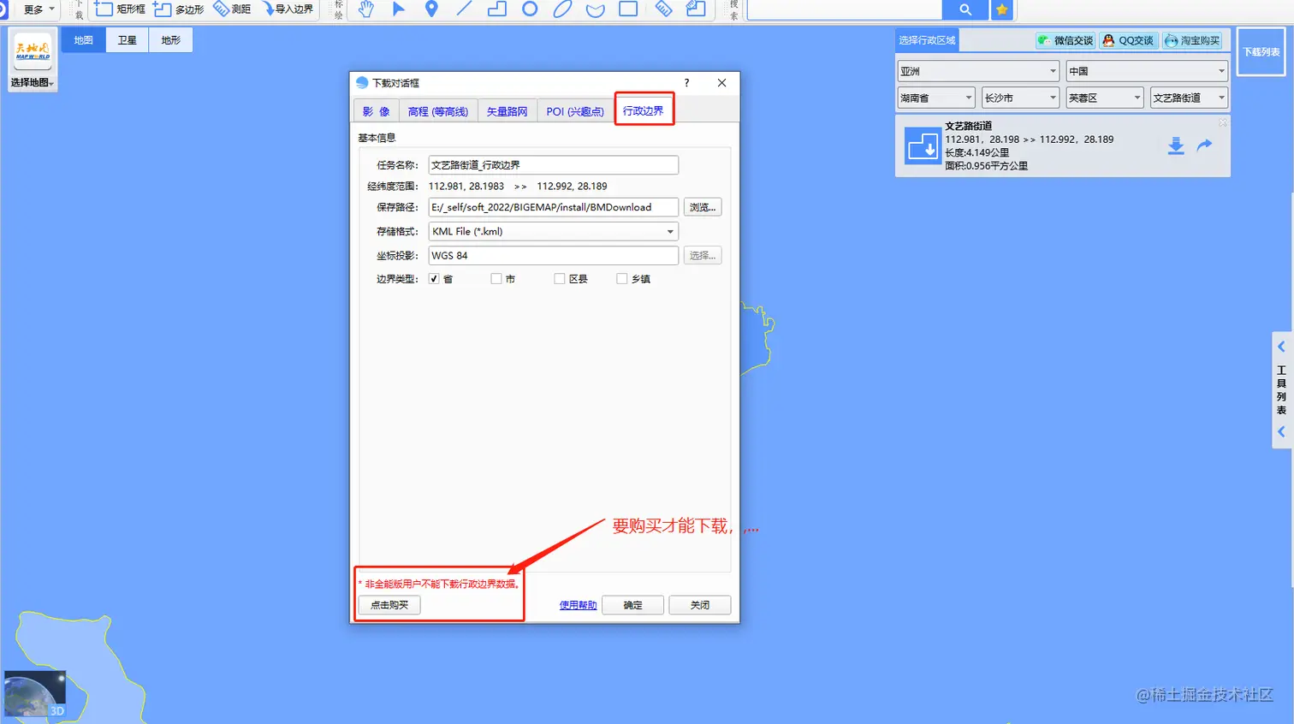Select the rectangle drawing tool

(x=628, y=9)
